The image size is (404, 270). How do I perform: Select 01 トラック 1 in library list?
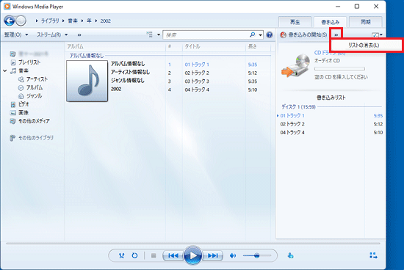point(197,65)
